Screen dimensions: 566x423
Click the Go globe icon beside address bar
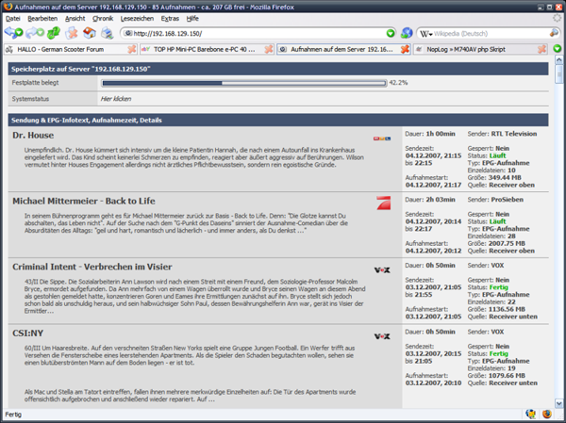407,33
